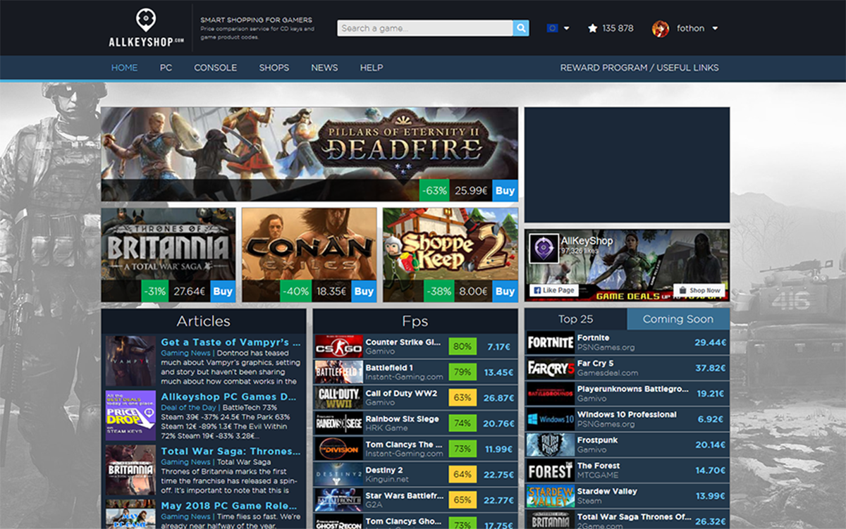Click the Counter Strike game icon
The image size is (846, 529).
(338, 347)
